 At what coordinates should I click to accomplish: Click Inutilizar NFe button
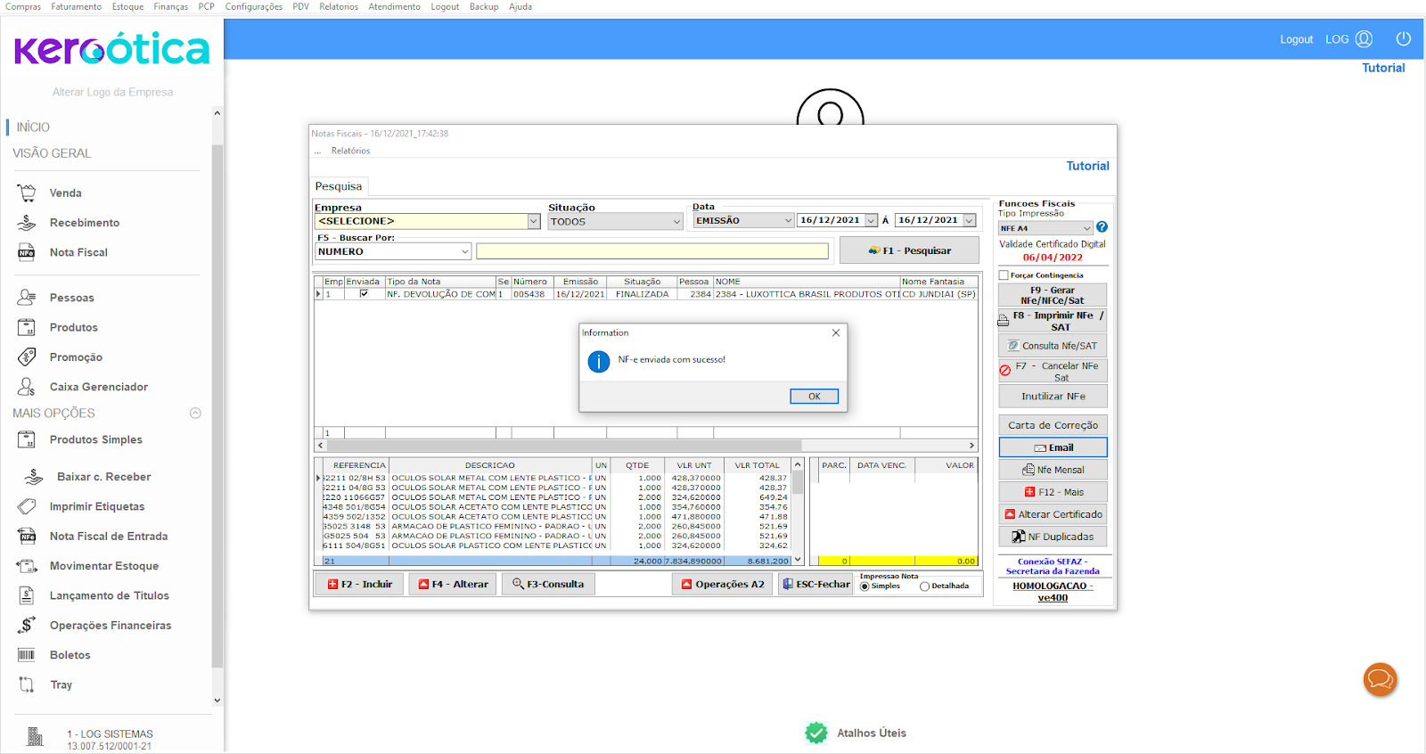click(x=1053, y=396)
